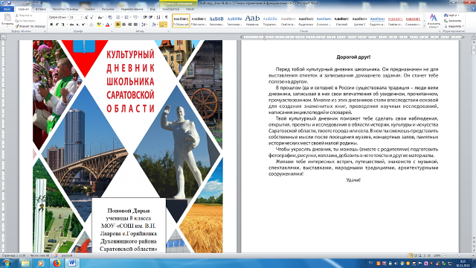
Task: Switch to the Вид tab
Action: pyautogui.click(x=152, y=9)
